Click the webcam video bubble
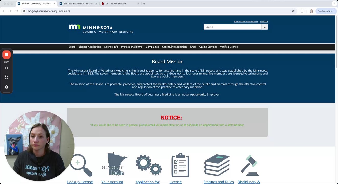 39,146
